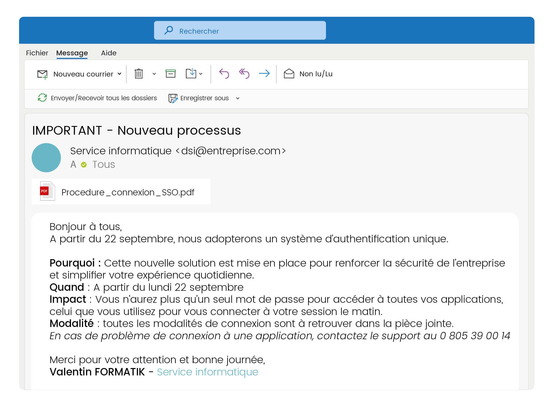Archive the message with archive icon
The image size is (556, 417).
[171, 73]
